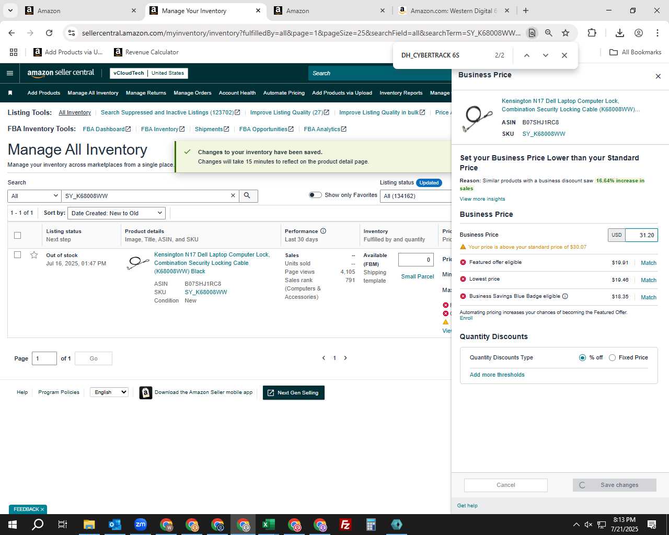Go to next inventory page arrow
The width and height of the screenshot is (669, 535).
click(x=345, y=358)
